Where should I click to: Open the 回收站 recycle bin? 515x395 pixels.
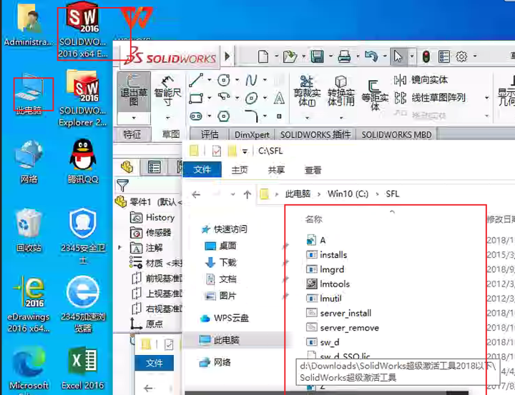coord(29,230)
